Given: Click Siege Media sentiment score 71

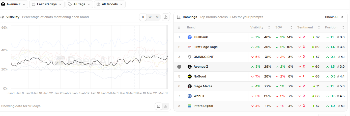Looking at the screenshot, I should coord(318,86).
